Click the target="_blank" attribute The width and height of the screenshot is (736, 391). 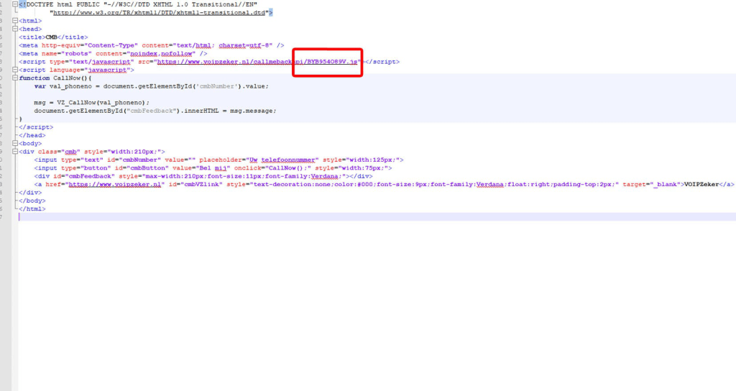click(x=651, y=185)
